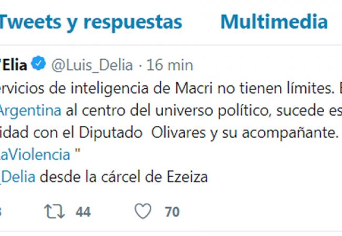Viewport: 342px width, 236px height.
Task: Like the tweet with the heart icon
Action: click(x=143, y=211)
